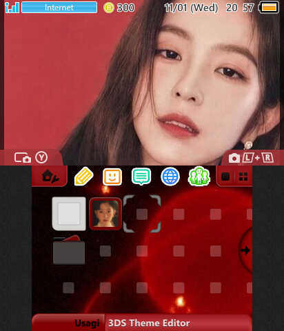
Task: Open the dark folder icon
Action: pyautogui.click(x=69, y=250)
